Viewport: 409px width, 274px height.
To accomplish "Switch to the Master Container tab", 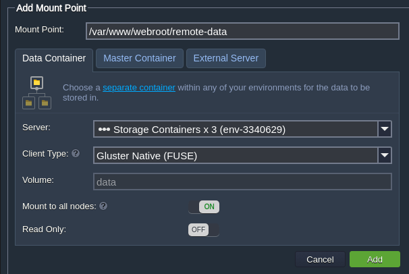I will click(140, 59).
